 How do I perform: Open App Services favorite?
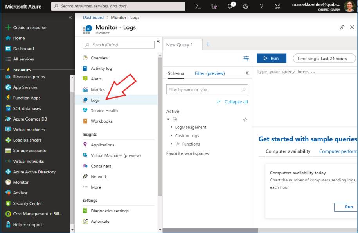pos(22,87)
